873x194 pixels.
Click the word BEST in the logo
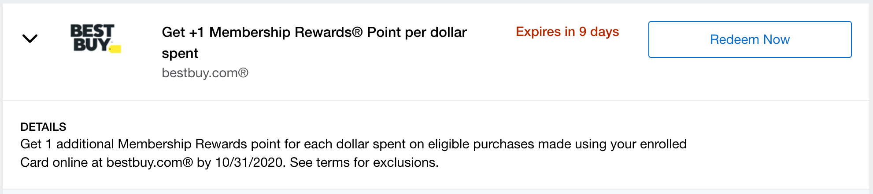(x=92, y=31)
